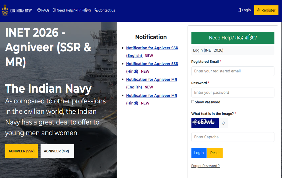Click the yellow Reset button
Screen dimensions: 282x178
[215, 153]
